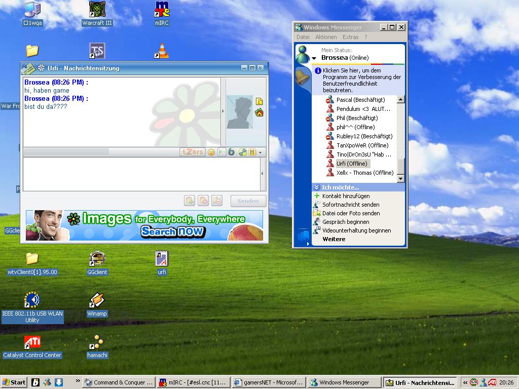The width and height of the screenshot is (519, 389).
Task: Open the Winamp desktop shortcut
Action: pyautogui.click(x=97, y=304)
